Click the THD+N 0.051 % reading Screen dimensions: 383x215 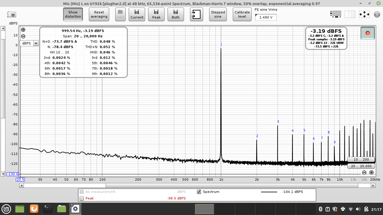pyautogui.click(x=100, y=47)
